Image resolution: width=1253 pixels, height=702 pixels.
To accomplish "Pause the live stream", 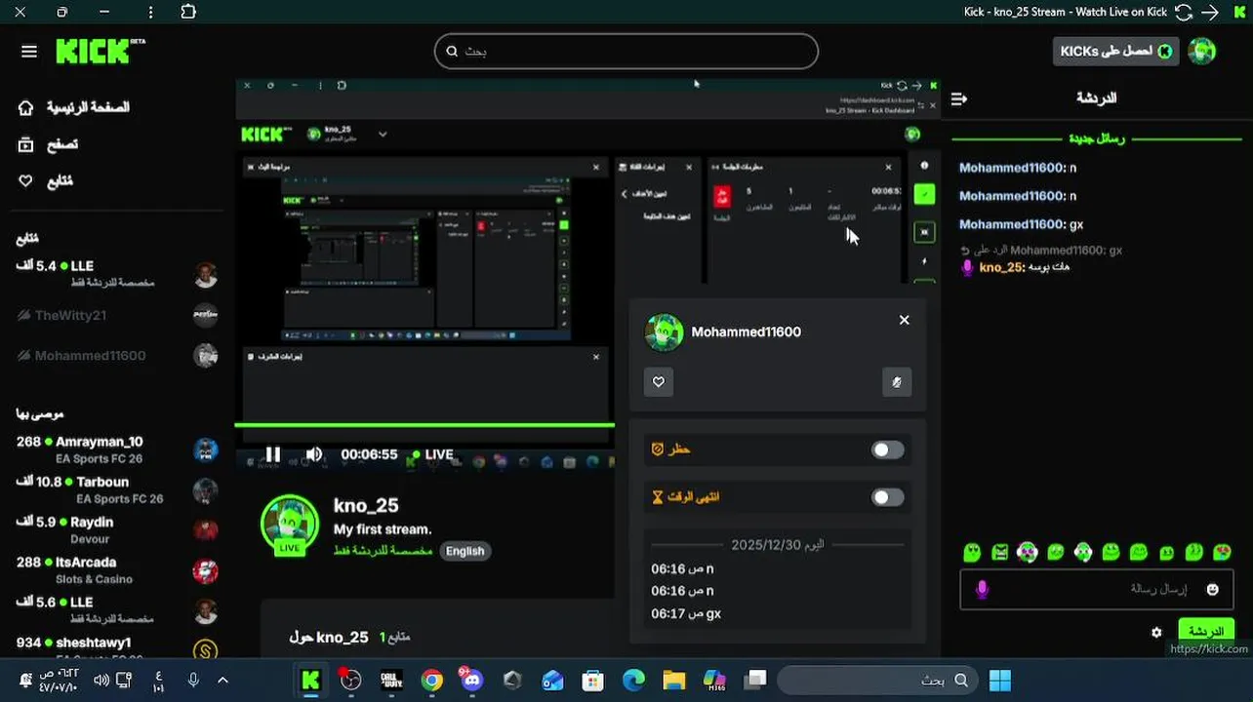I will point(273,454).
